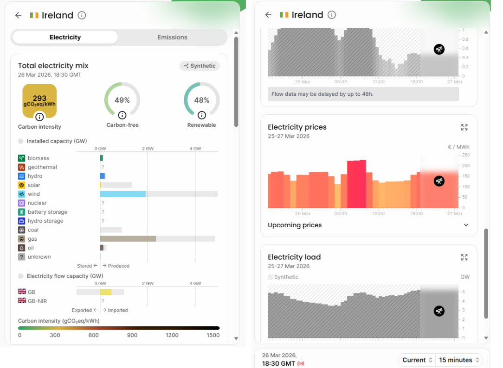Screen dimensions: 503x368
Task: Click the gas production bar
Action: 128,239
